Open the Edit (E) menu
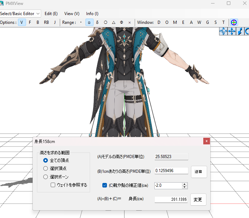The image size is (249, 218). (51, 14)
